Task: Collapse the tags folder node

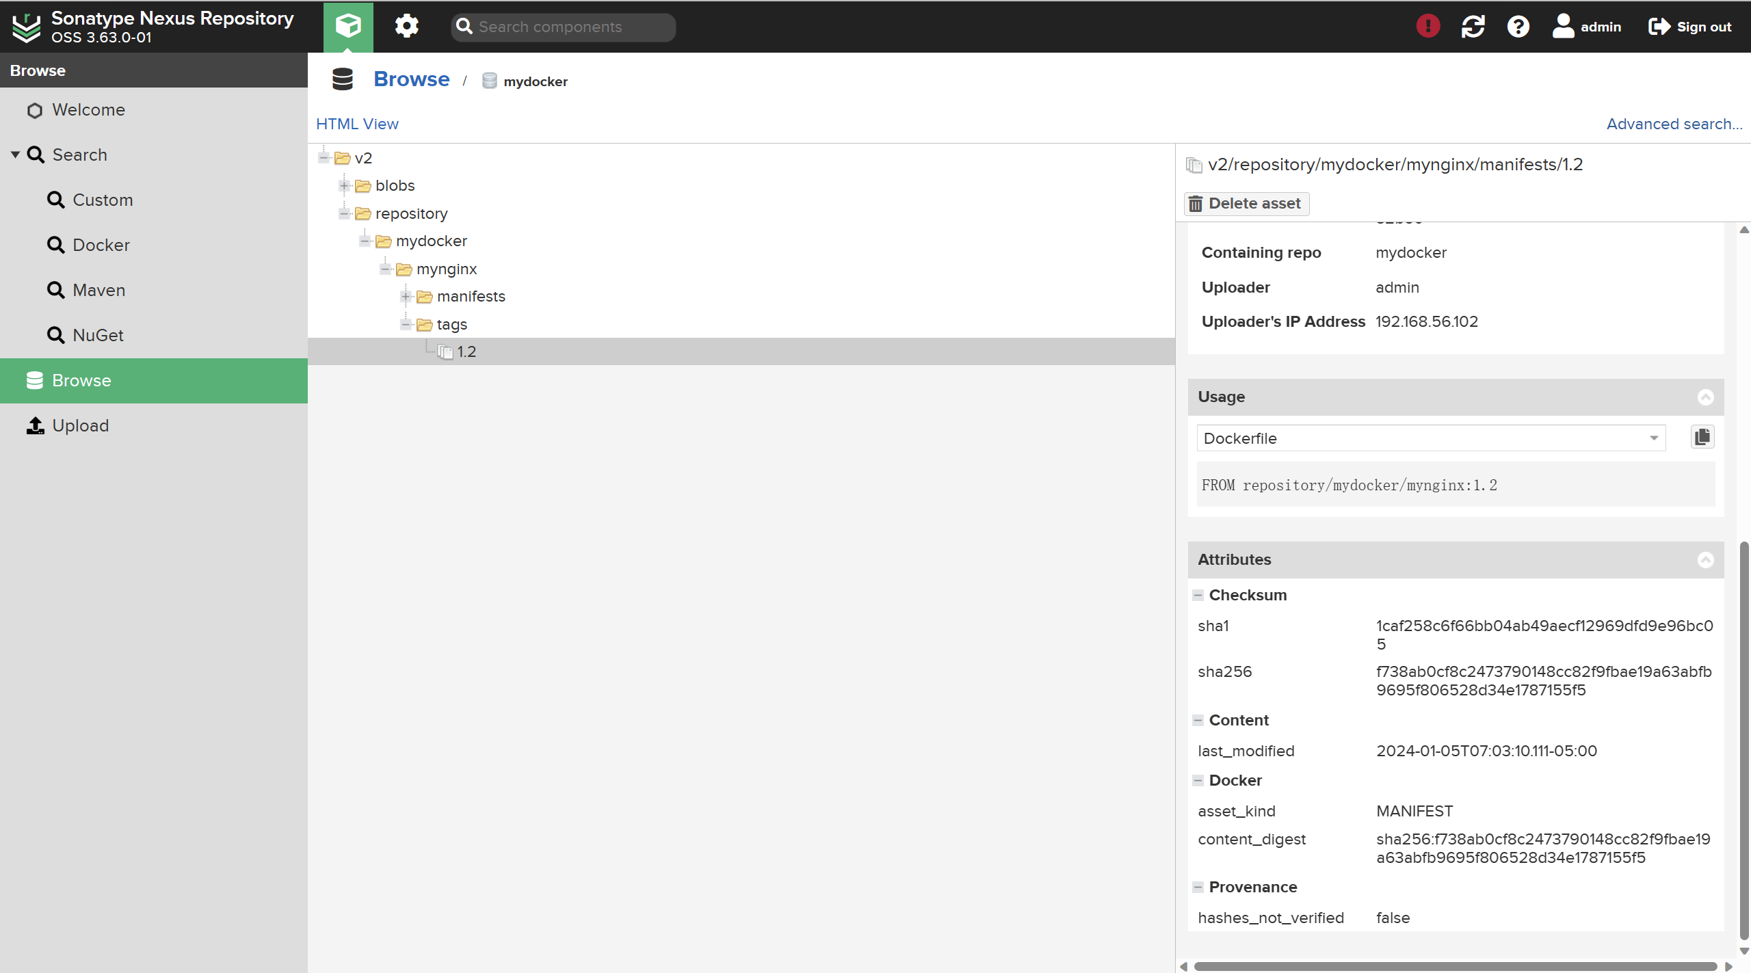Action: click(406, 324)
